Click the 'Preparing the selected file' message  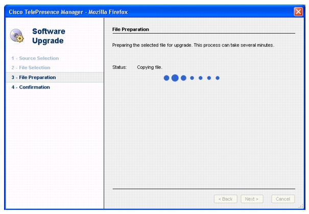193,45
